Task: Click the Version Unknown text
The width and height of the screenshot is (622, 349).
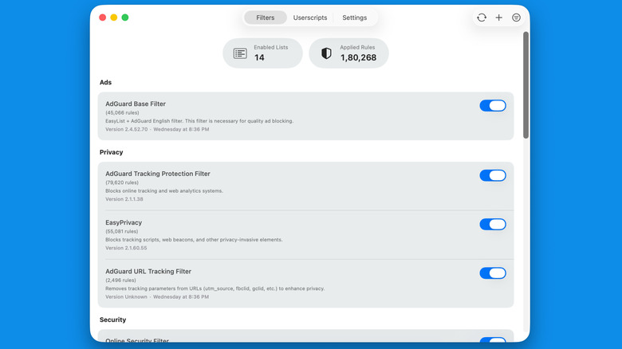Action: point(126,296)
